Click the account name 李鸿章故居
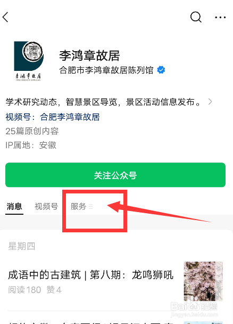This screenshot has width=233, height=324. click(89, 55)
